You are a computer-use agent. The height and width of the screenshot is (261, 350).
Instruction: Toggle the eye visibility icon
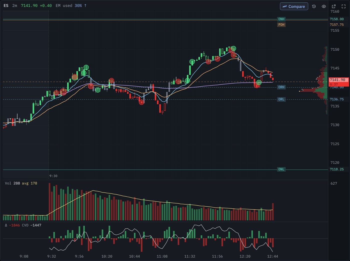[324, 6]
